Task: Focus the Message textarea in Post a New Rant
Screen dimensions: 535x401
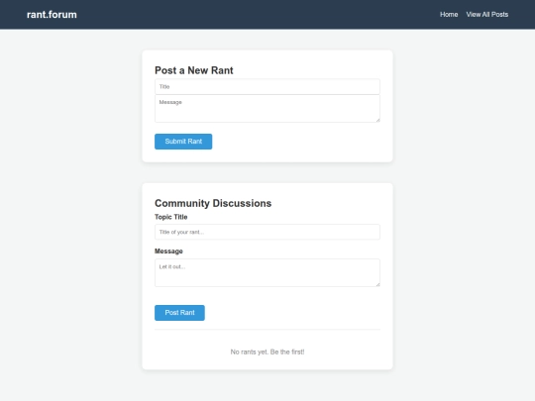Action: click(x=267, y=109)
